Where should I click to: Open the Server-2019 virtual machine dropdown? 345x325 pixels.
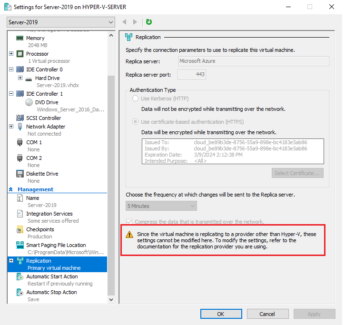coord(61,22)
